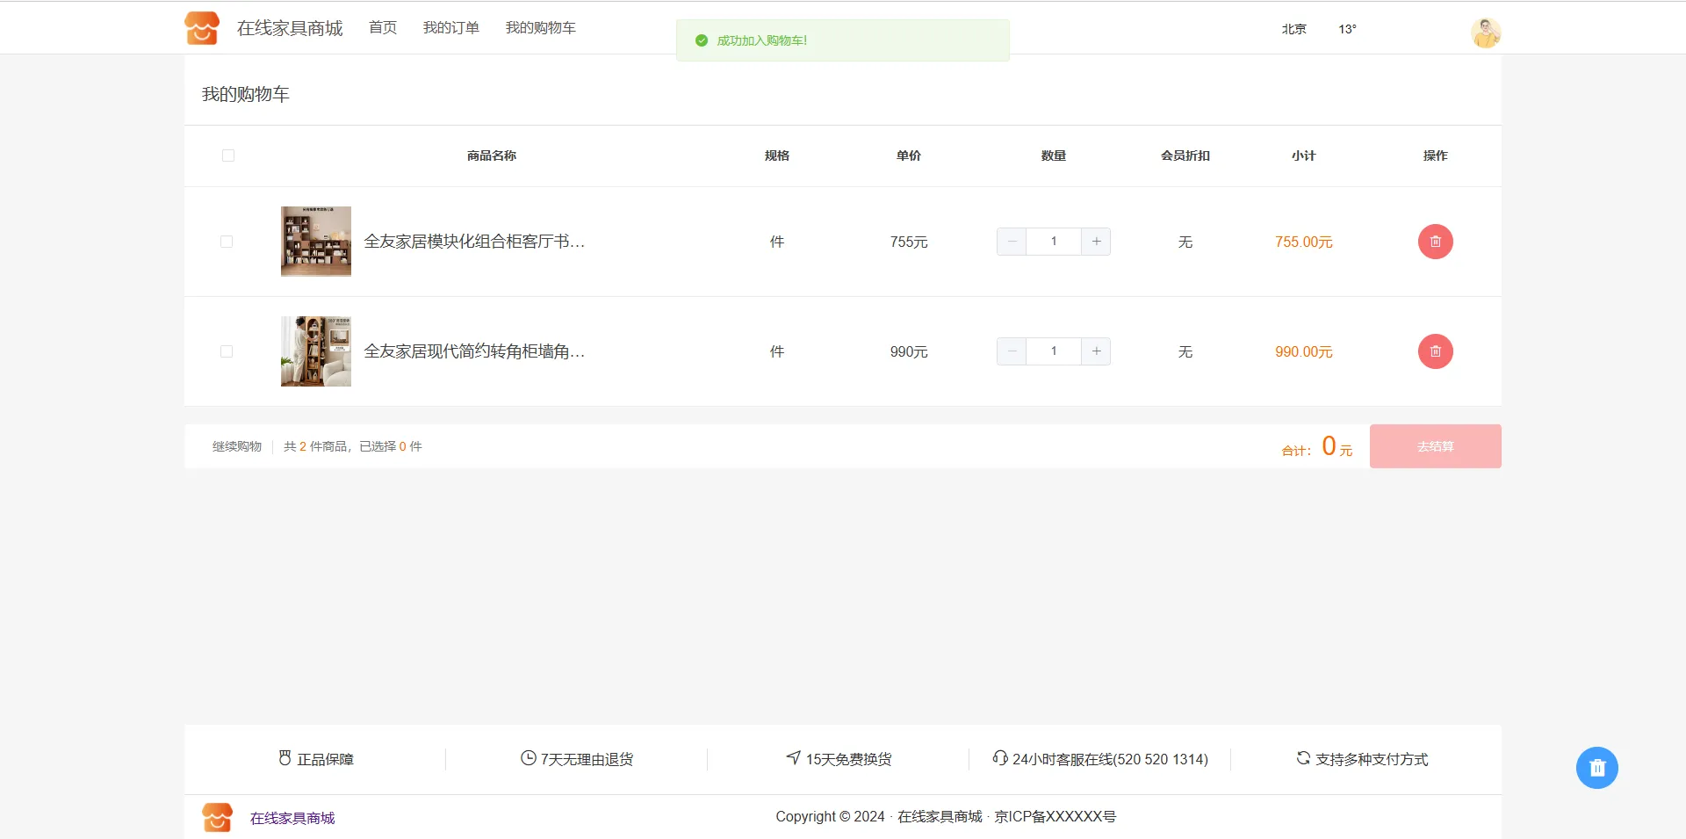This screenshot has width=1686, height=839.
Task: Click the modular bookcase product thumbnail
Action: point(316,242)
